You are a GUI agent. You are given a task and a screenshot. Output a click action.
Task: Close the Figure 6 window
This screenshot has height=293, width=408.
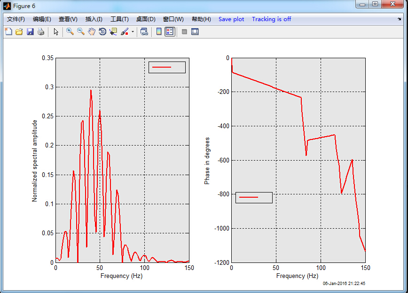[392, 4]
